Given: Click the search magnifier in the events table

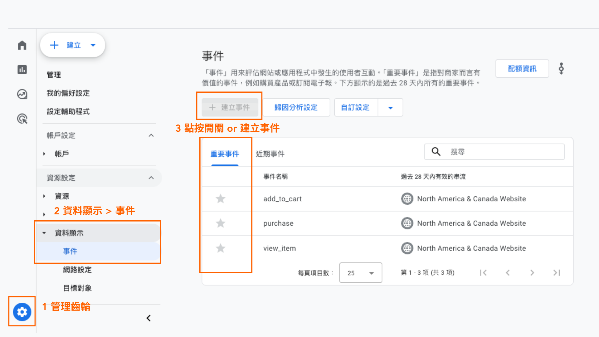Looking at the screenshot, I should (436, 152).
